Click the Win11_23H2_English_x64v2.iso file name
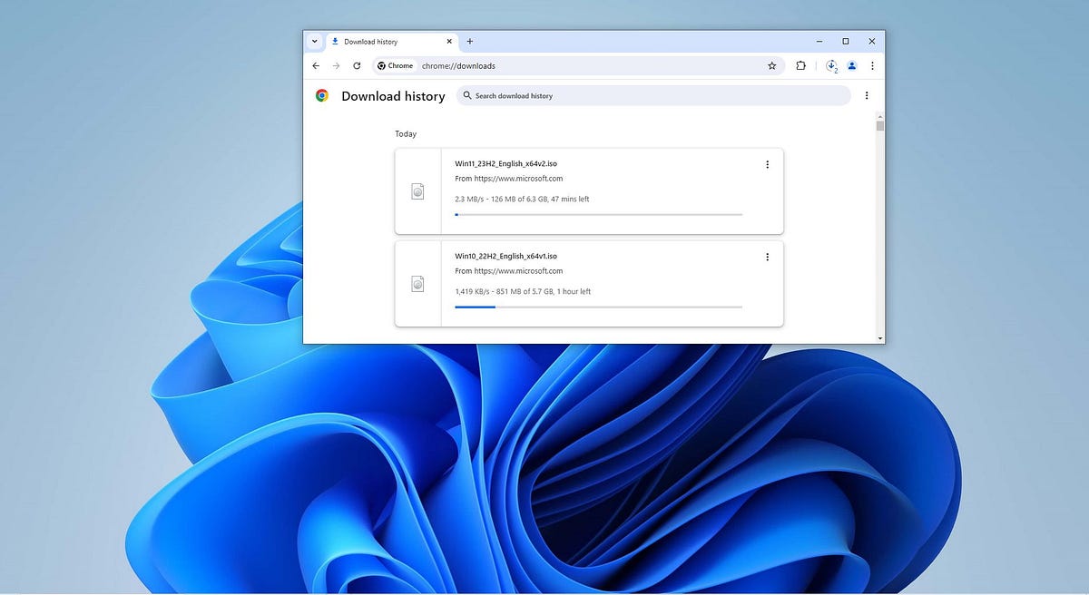Image resolution: width=1089 pixels, height=595 pixels. (x=505, y=164)
